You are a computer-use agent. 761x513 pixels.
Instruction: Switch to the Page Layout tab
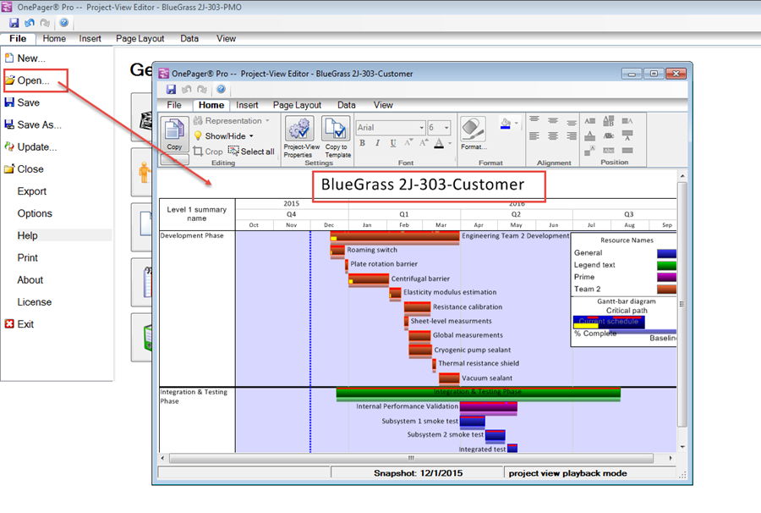298,105
